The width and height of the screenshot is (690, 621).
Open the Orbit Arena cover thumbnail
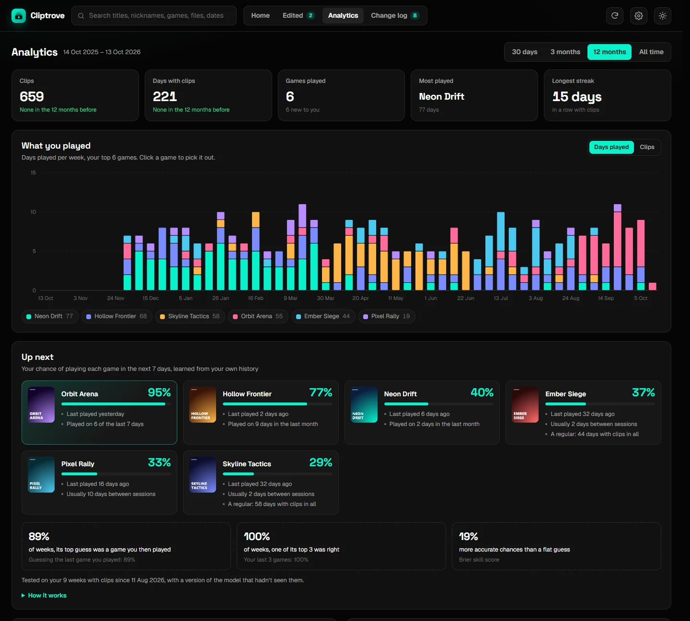click(x=41, y=404)
